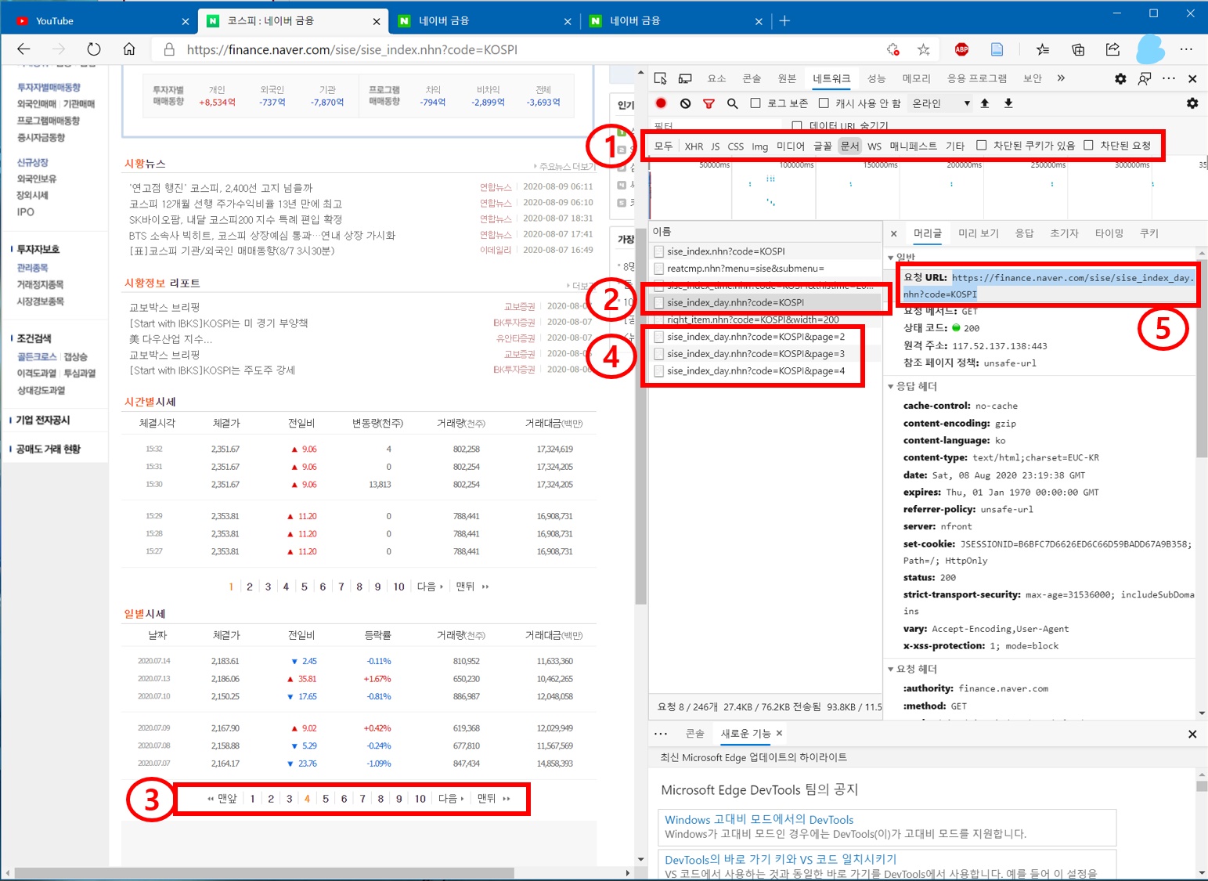Open the 온라인 throttling dropdown
1208x881 pixels.
(x=941, y=103)
